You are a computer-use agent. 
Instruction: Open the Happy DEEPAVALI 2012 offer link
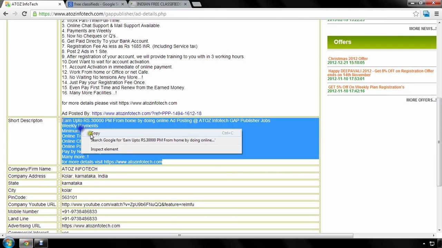pyautogui.click(x=381, y=73)
